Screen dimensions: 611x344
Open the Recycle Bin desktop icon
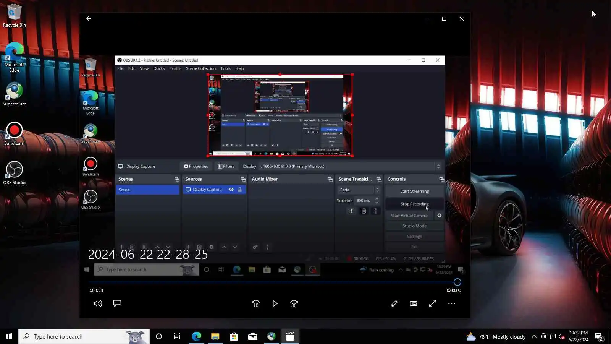click(14, 16)
